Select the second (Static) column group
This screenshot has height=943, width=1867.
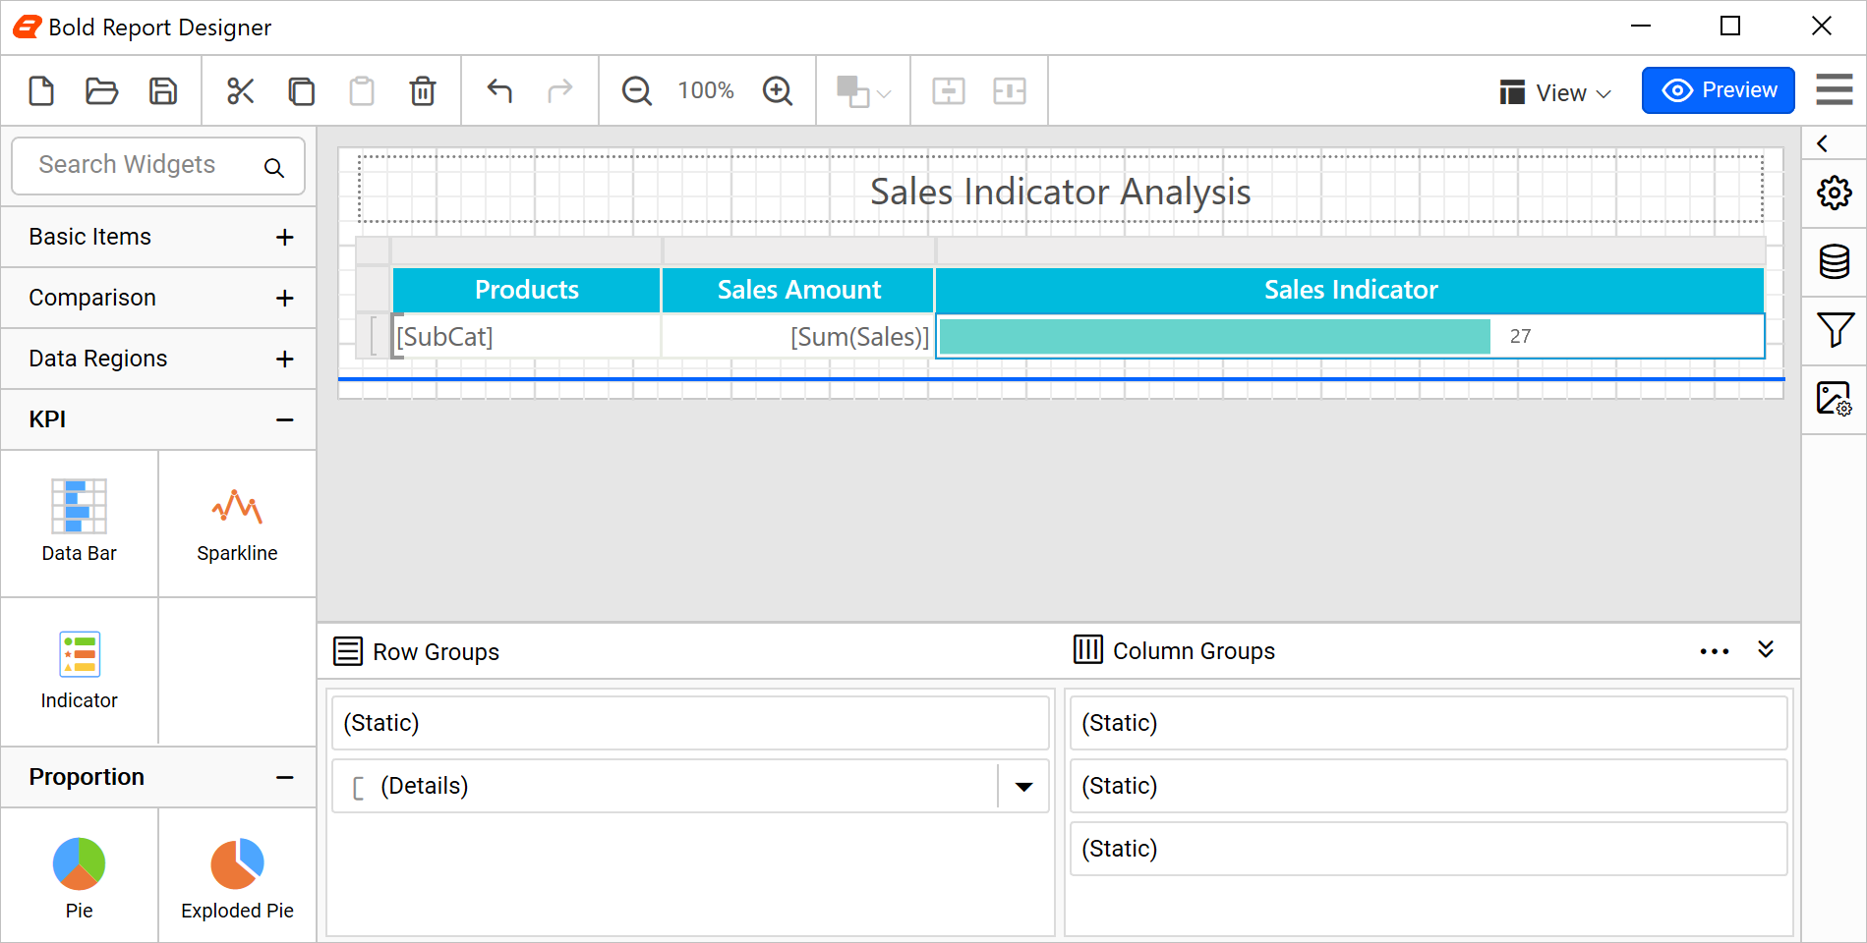click(1429, 786)
